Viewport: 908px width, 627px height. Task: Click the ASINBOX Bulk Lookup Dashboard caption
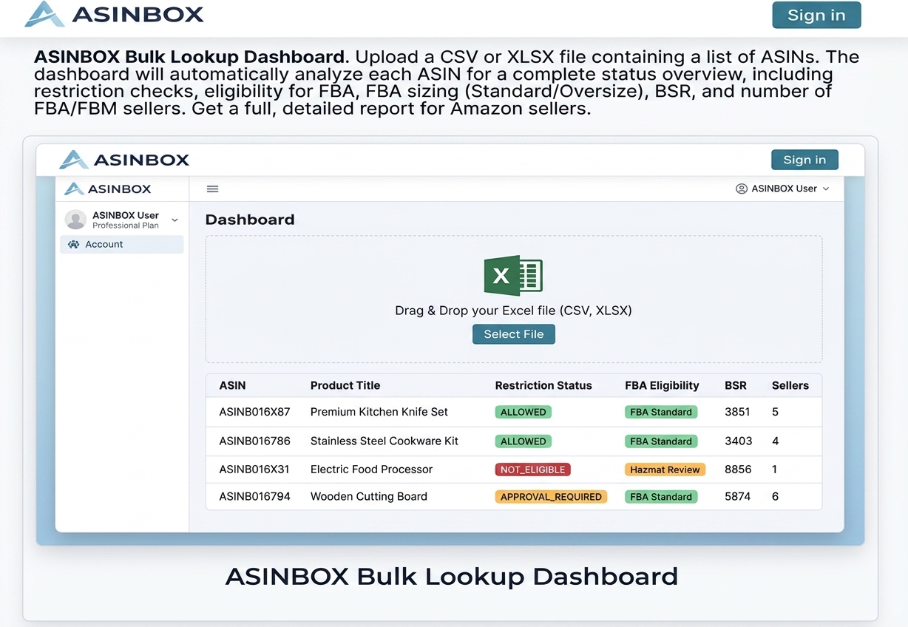(452, 576)
